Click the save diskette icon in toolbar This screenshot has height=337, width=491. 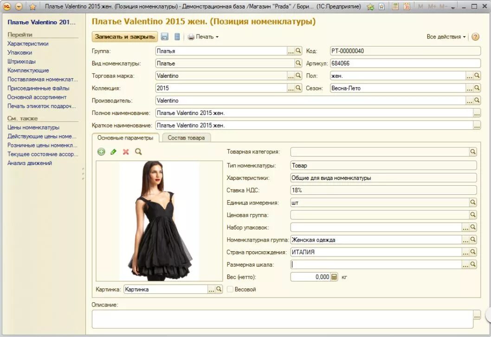164,37
